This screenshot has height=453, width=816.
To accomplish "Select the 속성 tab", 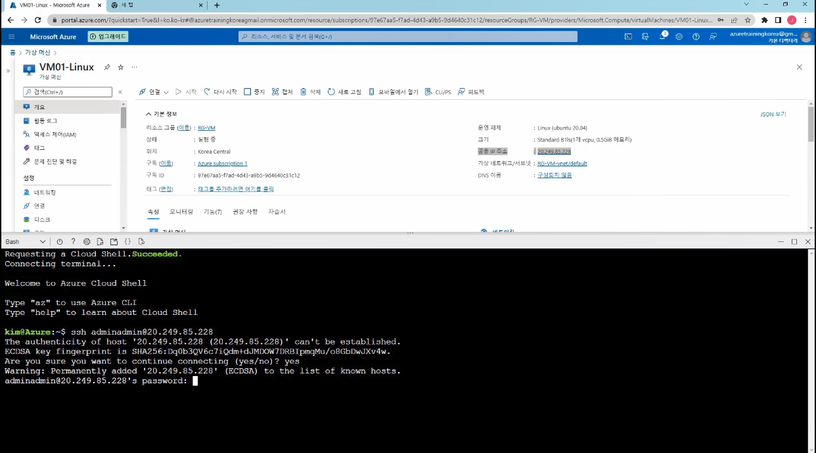I will click(153, 212).
